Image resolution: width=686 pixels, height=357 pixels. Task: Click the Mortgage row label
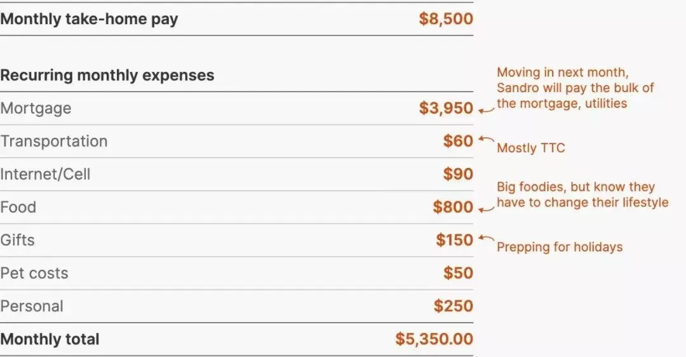pos(36,109)
